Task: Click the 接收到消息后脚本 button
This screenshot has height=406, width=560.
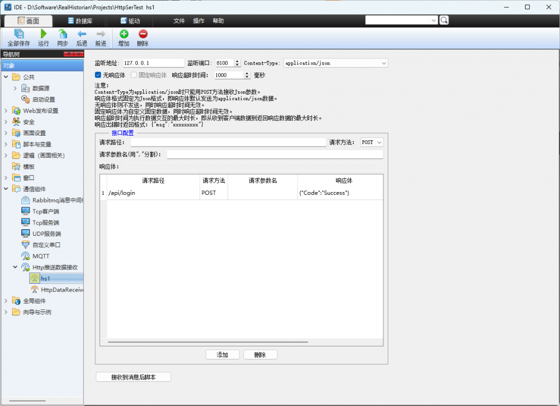Action: tap(133, 377)
